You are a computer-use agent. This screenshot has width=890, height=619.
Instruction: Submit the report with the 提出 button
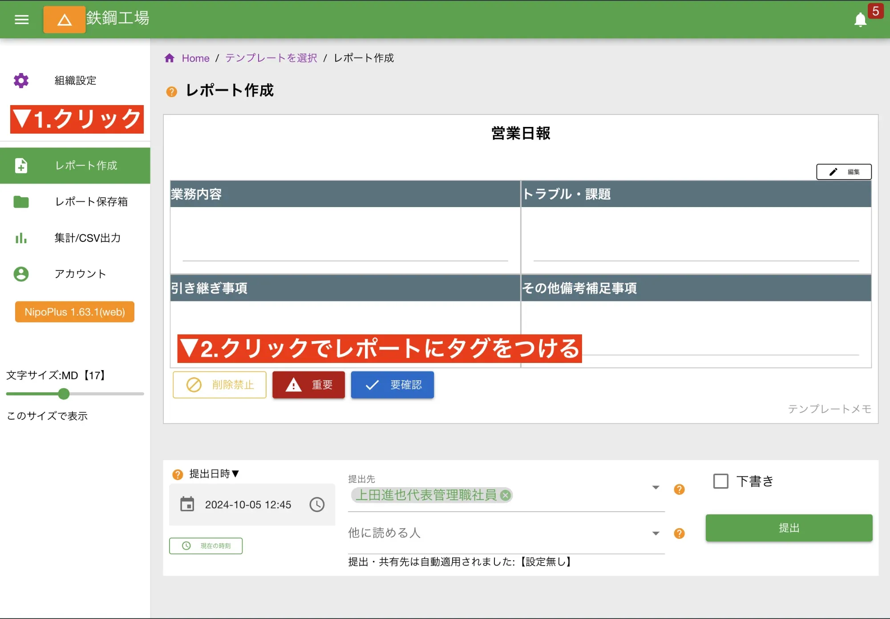(x=788, y=528)
